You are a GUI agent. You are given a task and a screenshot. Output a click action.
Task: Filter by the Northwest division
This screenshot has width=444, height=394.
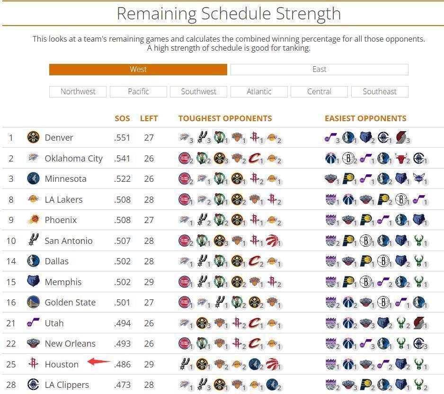[x=78, y=91]
